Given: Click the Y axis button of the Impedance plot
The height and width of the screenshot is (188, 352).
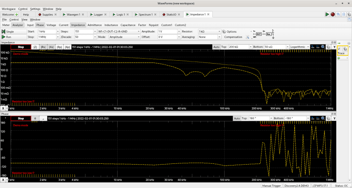Looking at the screenshot, I should pyautogui.click(x=334, y=47).
